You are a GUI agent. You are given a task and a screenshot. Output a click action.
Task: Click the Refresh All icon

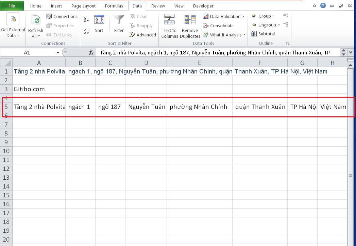pos(36,20)
